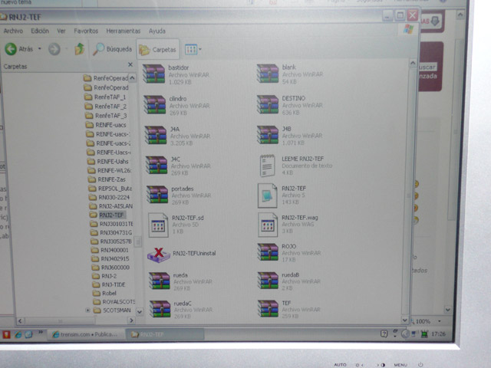Toggle the Carpetas folders pane button
Viewport: 491px width, 368px height.
(x=158, y=49)
